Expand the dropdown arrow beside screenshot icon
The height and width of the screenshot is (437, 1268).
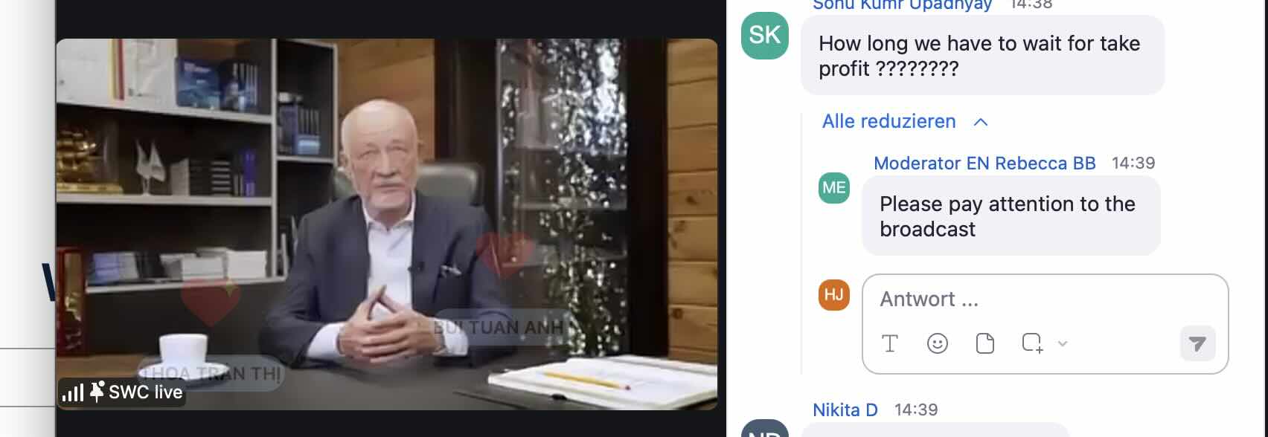click(x=1063, y=343)
